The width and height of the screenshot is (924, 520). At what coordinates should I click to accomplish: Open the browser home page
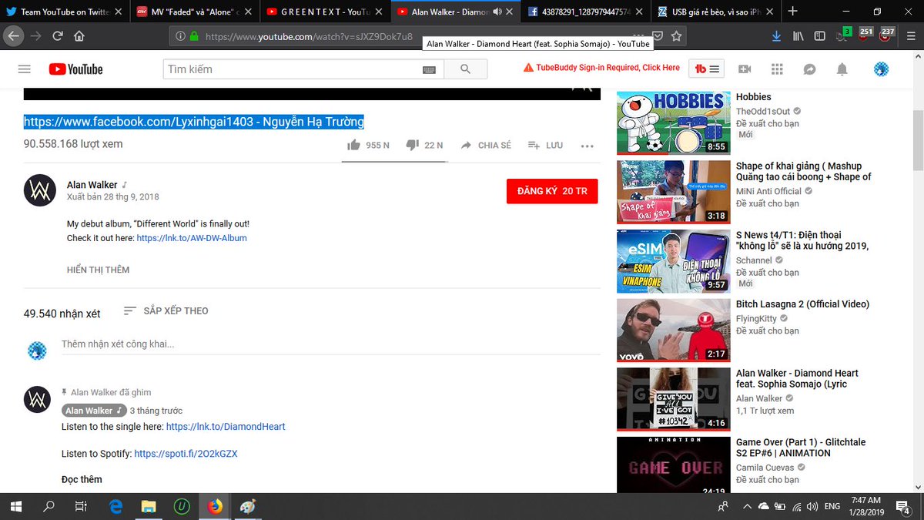click(x=79, y=36)
